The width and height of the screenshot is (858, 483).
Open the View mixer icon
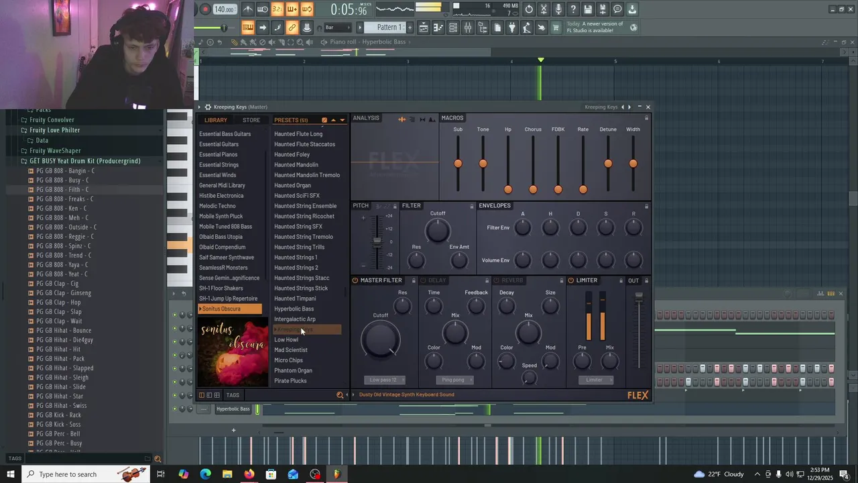pyautogui.click(x=468, y=28)
